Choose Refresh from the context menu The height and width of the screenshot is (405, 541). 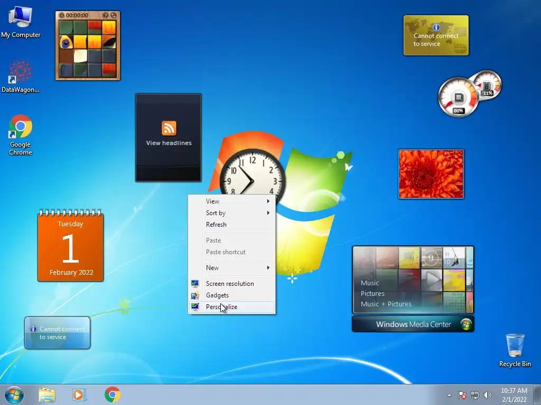click(232, 225)
